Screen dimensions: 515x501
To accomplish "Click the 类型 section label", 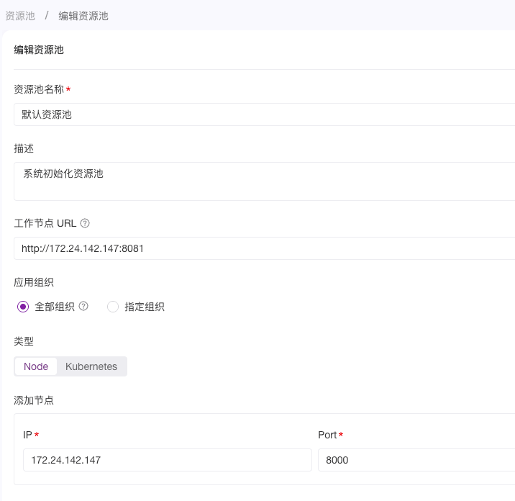I will [x=24, y=341].
